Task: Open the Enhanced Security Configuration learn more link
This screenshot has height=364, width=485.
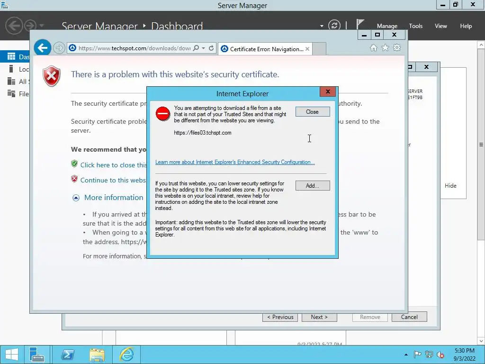Action: click(x=235, y=162)
